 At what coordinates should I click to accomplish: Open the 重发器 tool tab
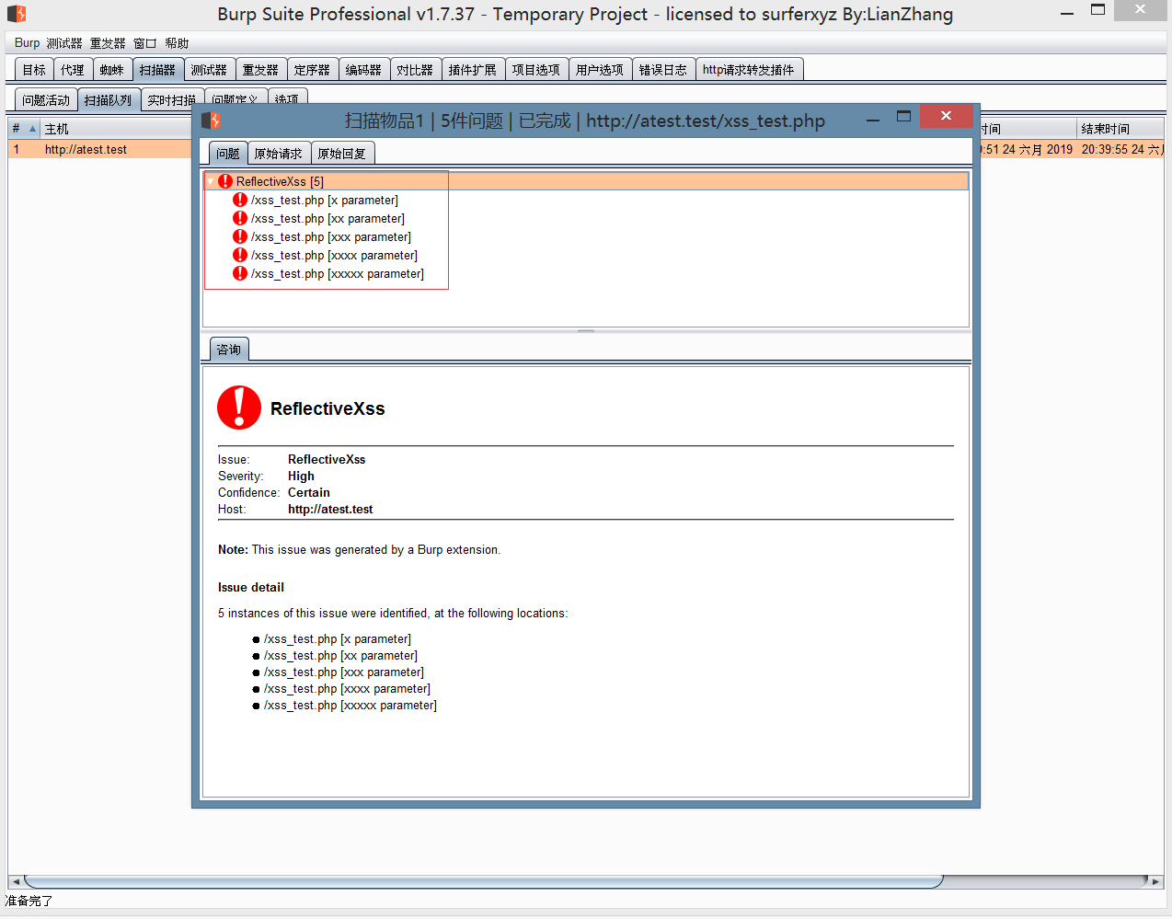coord(260,70)
